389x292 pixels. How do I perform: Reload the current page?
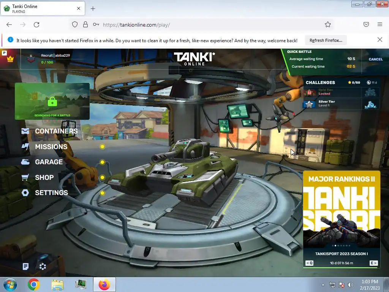coord(36,25)
